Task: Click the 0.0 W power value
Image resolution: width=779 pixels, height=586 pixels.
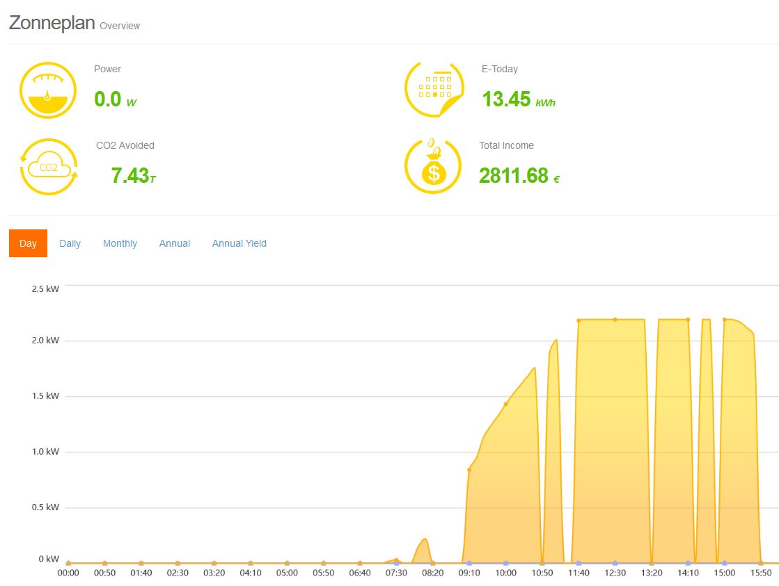Action: coord(115,99)
